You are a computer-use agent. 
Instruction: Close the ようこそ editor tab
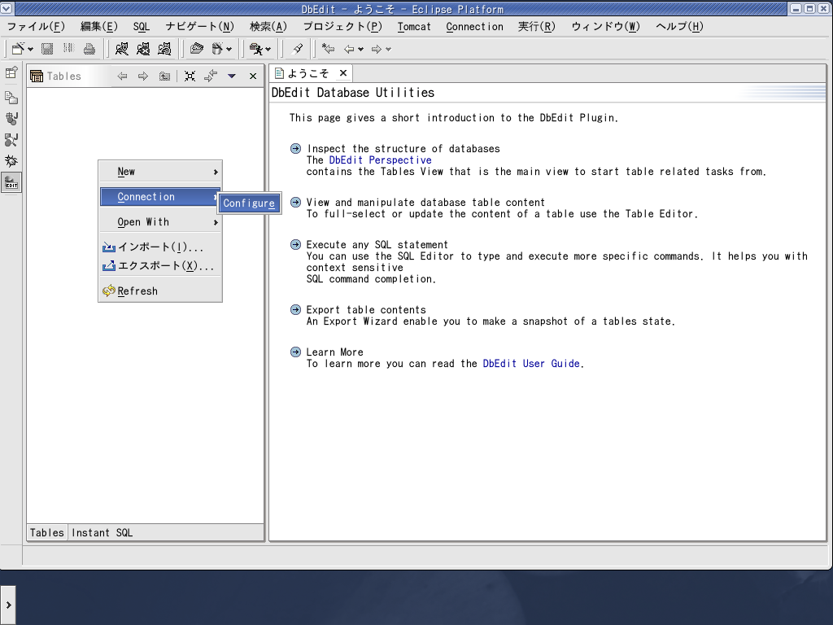[343, 72]
